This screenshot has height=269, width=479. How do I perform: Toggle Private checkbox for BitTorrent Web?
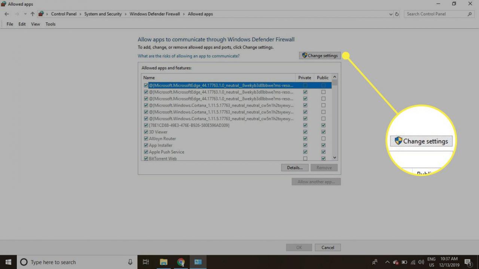305,159
